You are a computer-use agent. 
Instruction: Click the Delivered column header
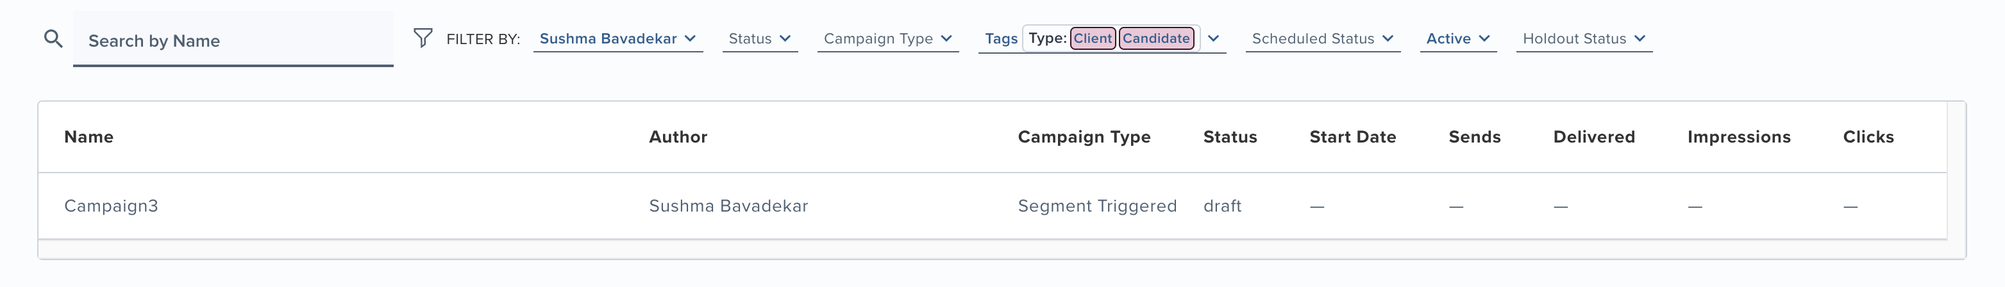coord(1594,137)
